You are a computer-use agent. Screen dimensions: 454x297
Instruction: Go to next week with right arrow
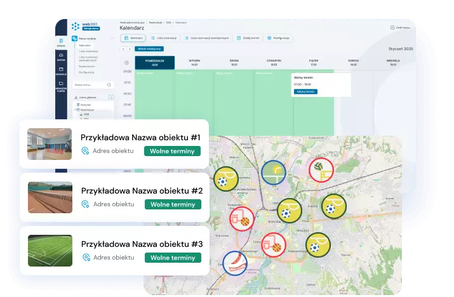[x=130, y=48]
